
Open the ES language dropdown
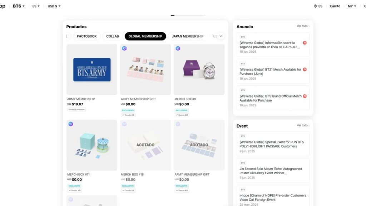[36, 6]
